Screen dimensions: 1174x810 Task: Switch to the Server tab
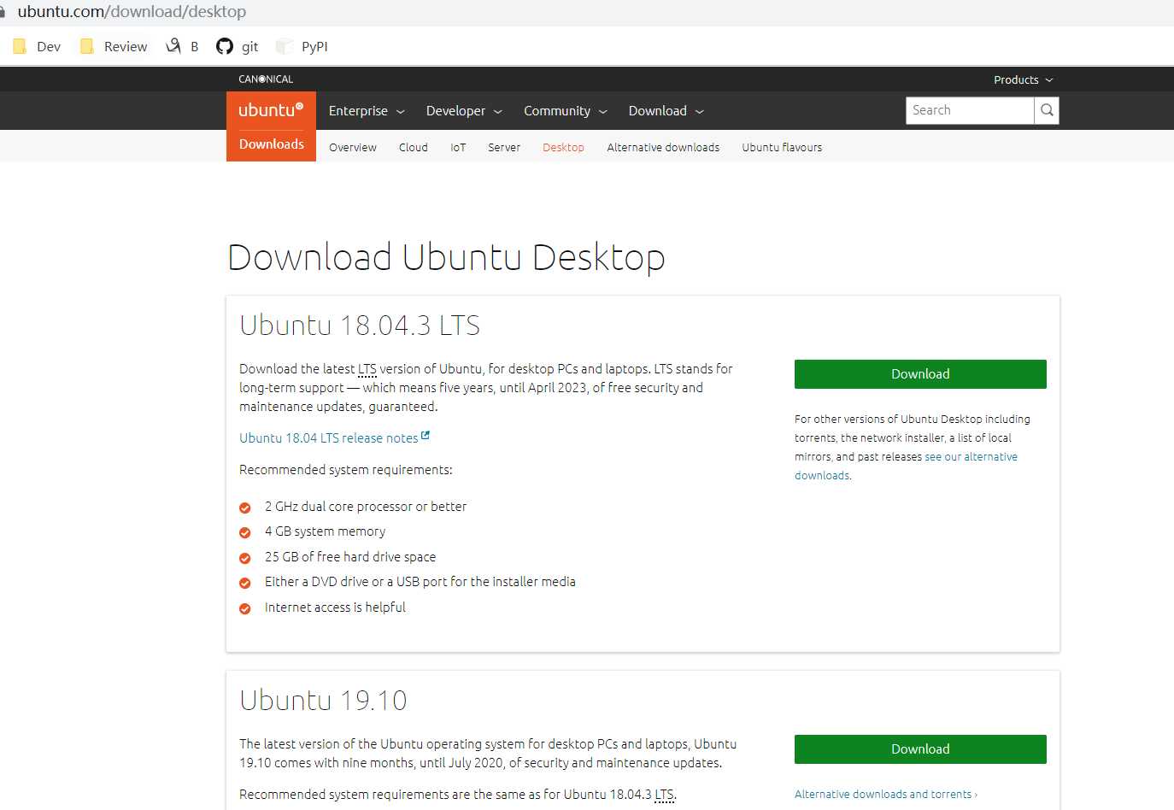click(504, 147)
